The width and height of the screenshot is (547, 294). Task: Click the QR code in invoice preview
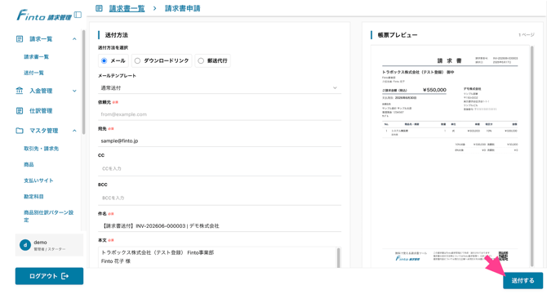[x=504, y=256]
